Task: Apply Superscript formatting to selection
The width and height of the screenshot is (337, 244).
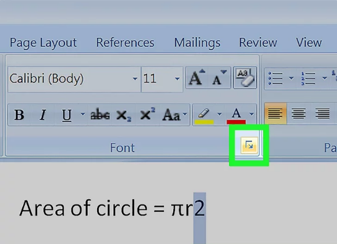Action: (148, 115)
